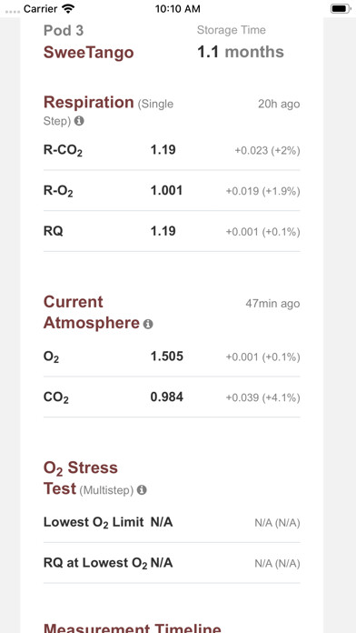Screen dimensions: 356x633
Task: Tap the SweeTango variety name
Action: [x=89, y=53]
